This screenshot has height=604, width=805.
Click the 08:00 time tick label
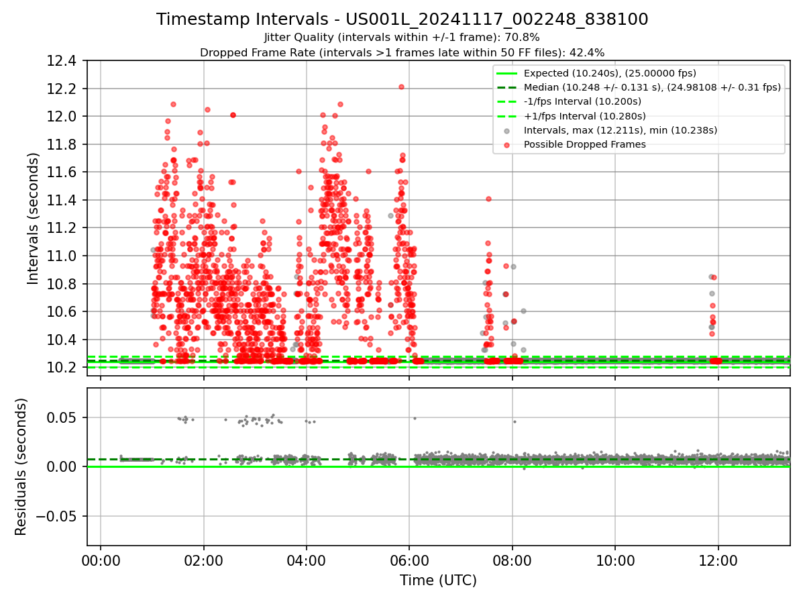(x=513, y=560)
